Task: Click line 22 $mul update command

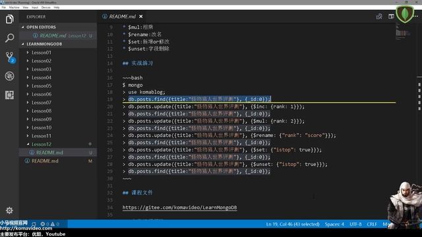Action: pos(216,121)
